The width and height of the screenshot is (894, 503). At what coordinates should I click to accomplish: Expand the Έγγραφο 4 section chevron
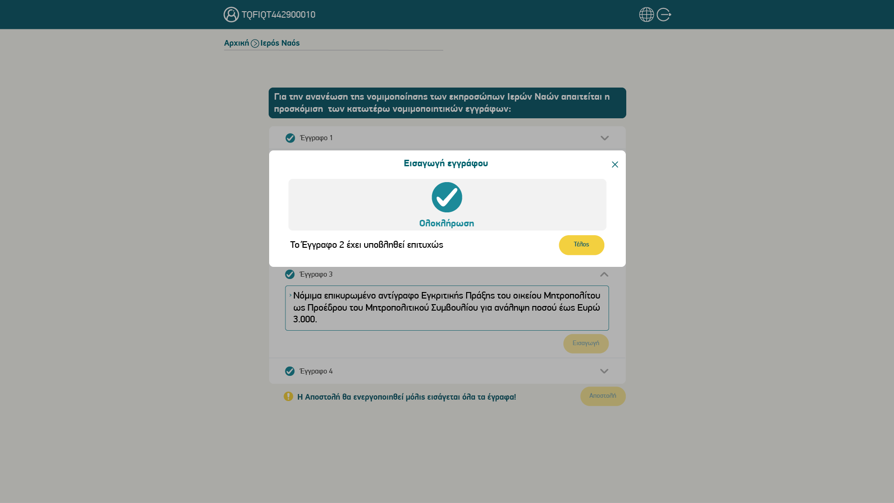604,371
